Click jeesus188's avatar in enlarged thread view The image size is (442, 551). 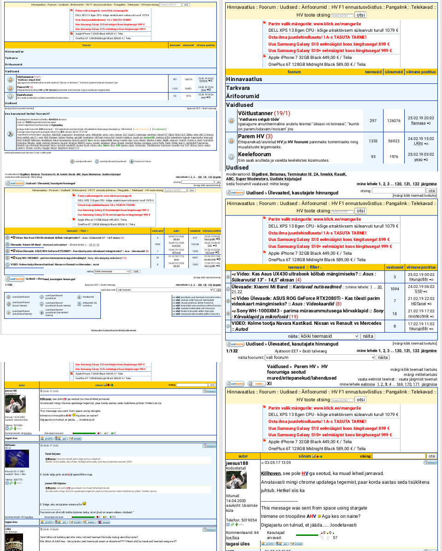[236, 480]
